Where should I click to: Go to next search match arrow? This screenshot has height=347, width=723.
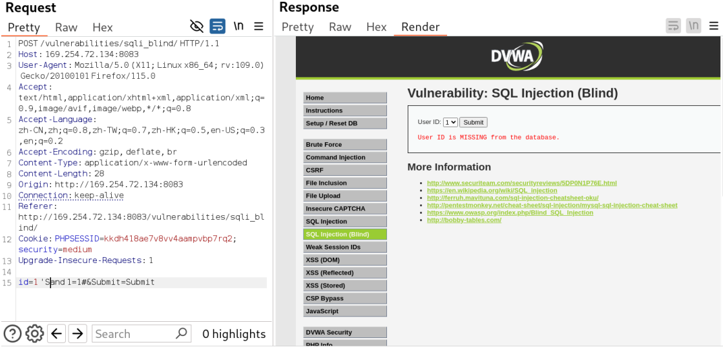click(x=78, y=333)
